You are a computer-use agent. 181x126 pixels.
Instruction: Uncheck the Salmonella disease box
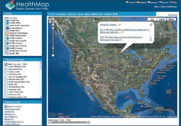click(x=5, y=69)
